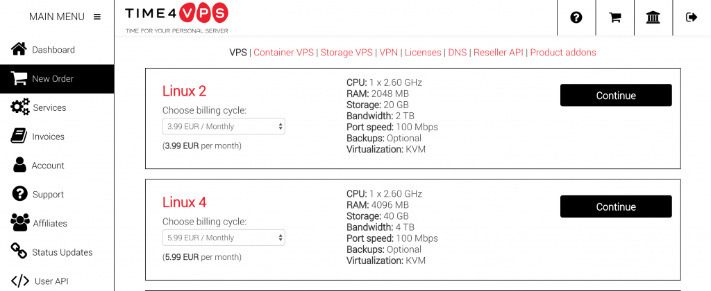Click the Affiliates group icon
The image size is (711, 291).
[20, 223]
